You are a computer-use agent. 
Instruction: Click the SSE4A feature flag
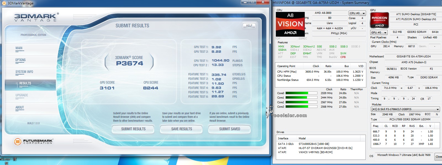pos(282,50)
